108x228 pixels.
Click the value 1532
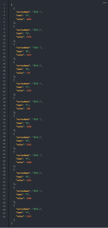coord(29,91)
